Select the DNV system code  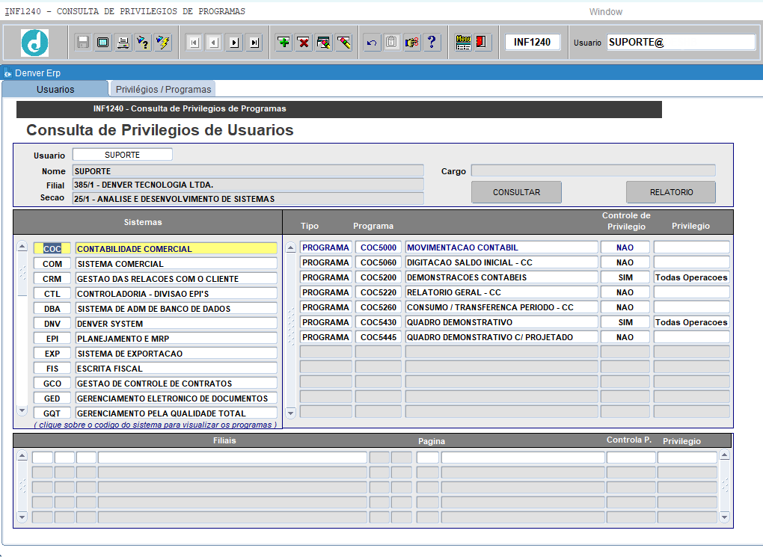click(52, 324)
